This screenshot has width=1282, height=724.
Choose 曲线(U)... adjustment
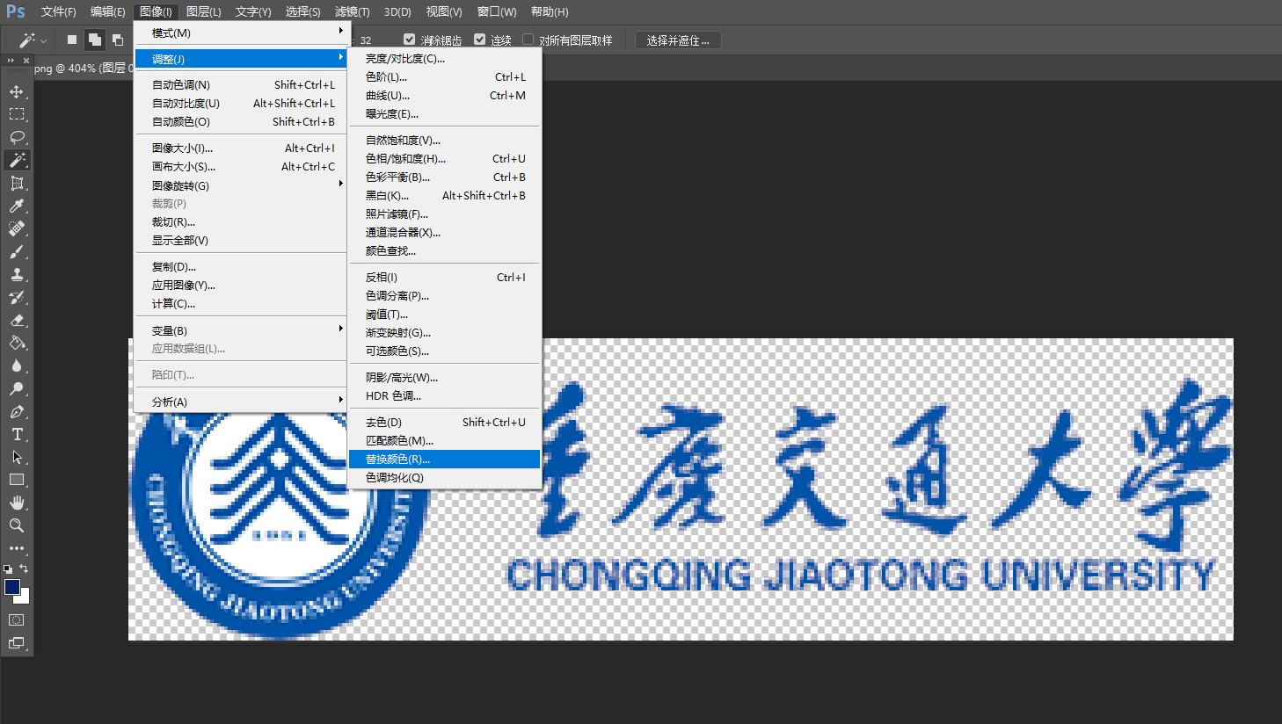click(x=445, y=95)
